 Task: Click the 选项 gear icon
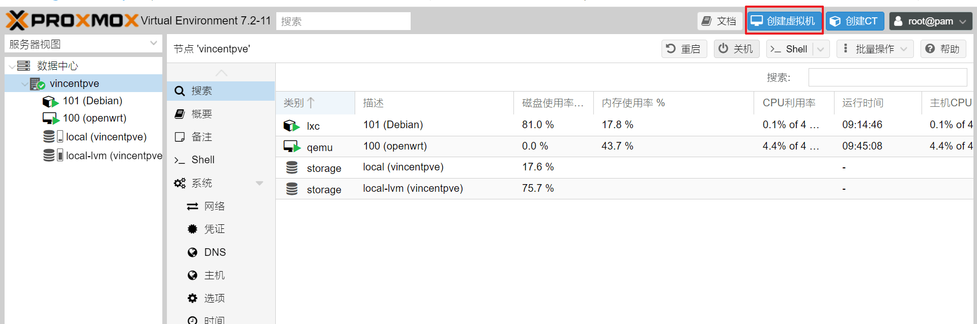pyautogui.click(x=192, y=298)
